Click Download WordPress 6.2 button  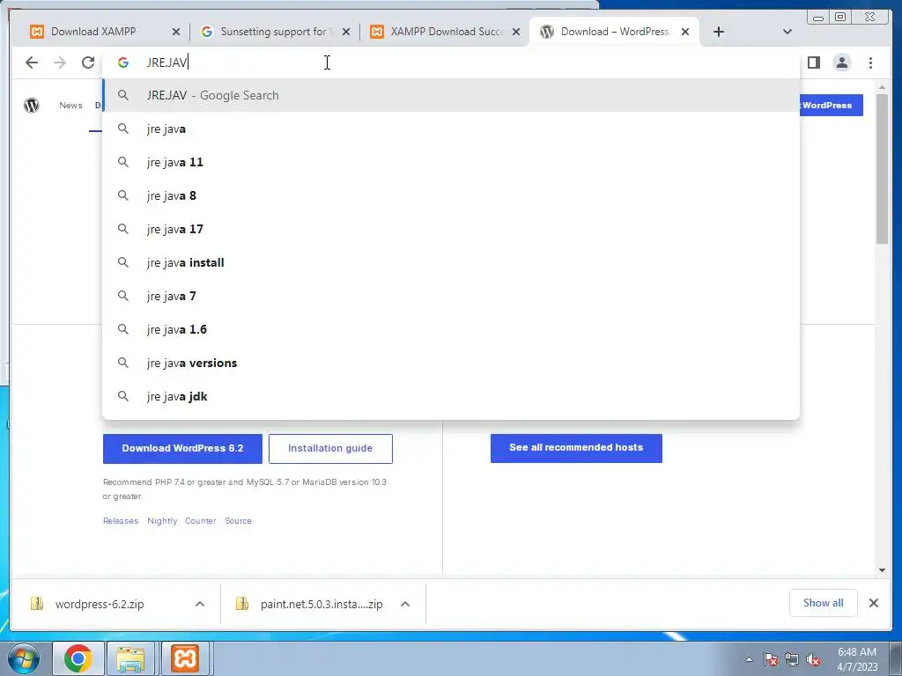click(x=182, y=448)
